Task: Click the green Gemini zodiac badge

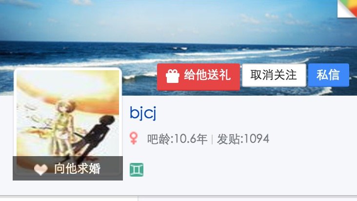Action: 137,170
